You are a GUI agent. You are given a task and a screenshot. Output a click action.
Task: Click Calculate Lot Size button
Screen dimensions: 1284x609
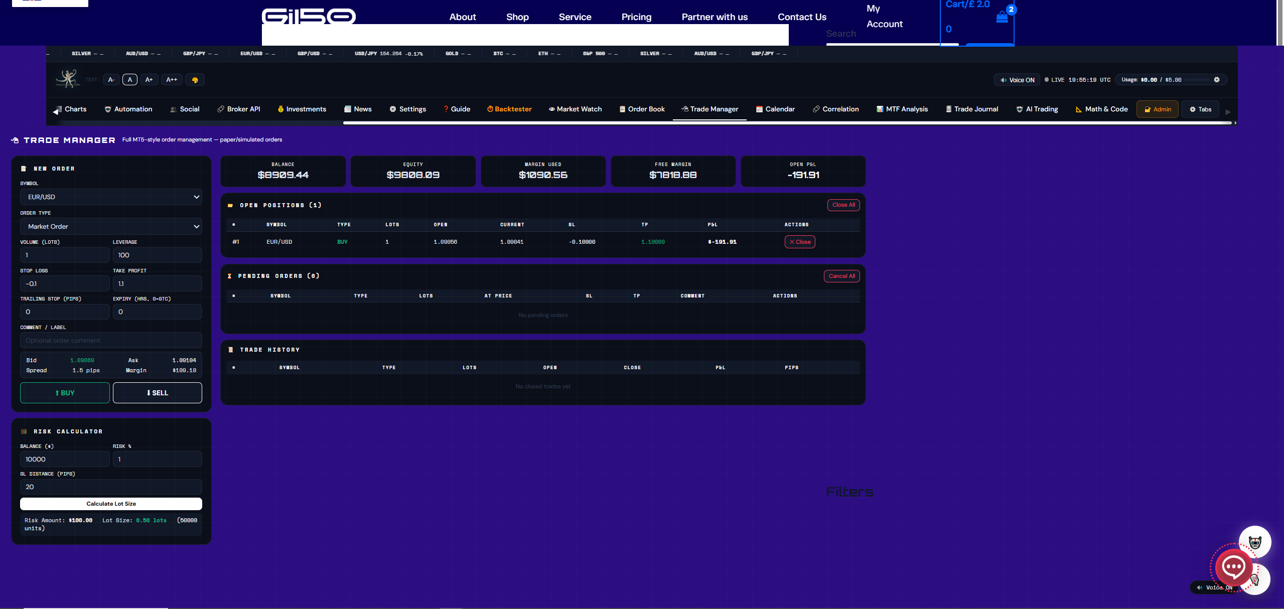111,504
